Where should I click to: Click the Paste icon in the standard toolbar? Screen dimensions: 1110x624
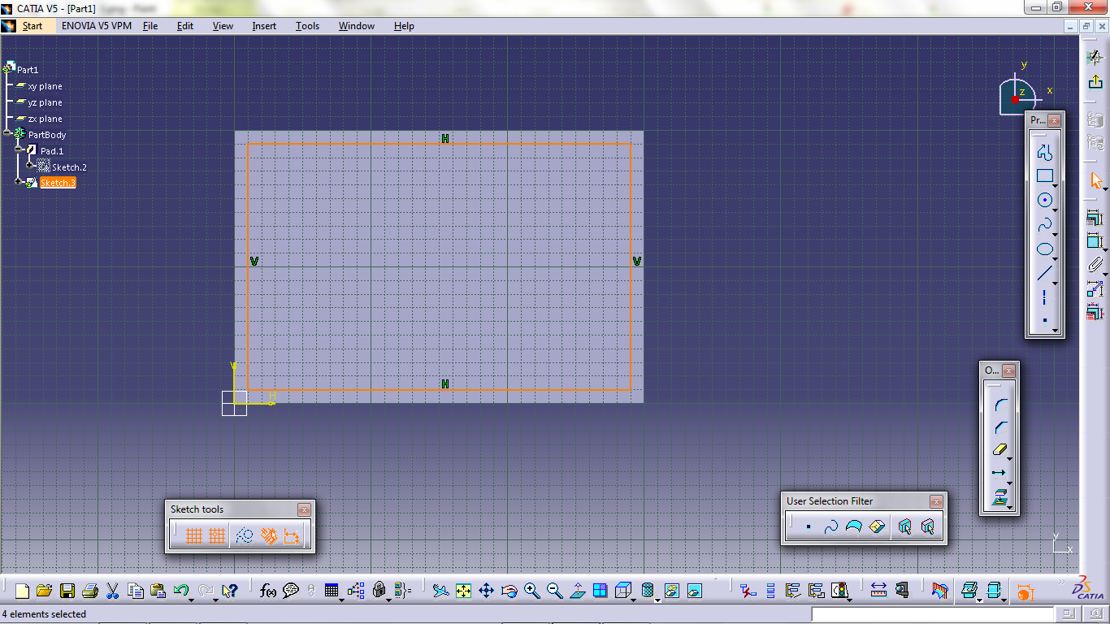(x=157, y=591)
